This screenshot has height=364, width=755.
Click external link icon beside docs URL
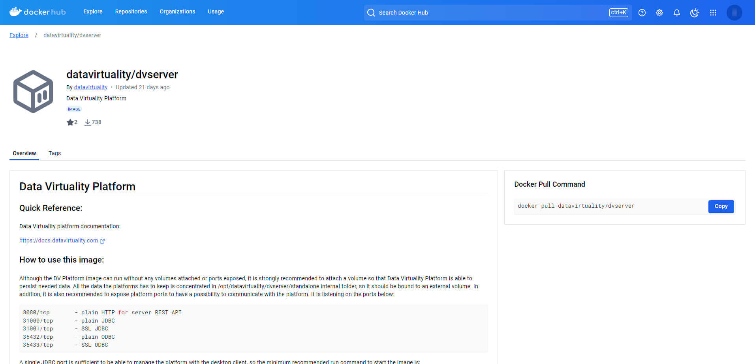click(102, 241)
